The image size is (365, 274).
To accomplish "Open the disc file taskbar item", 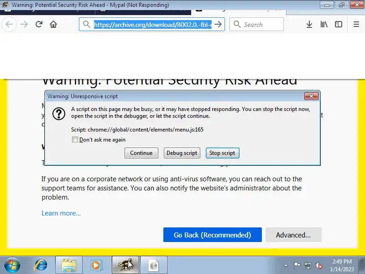I will (154, 265).
